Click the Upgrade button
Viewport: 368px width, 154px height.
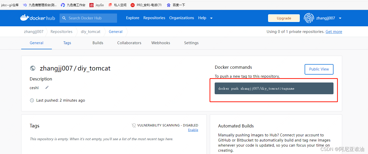coord(284,18)
